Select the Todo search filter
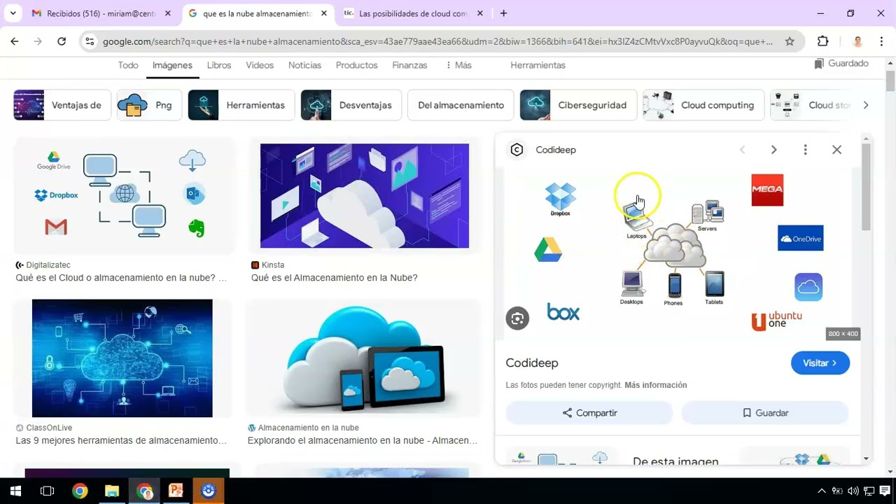Image resolution: width=896 pixels, height=504 pixels. click(128, 65)
